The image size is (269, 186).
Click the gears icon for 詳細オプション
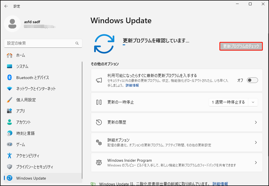(x=99, y=142)
